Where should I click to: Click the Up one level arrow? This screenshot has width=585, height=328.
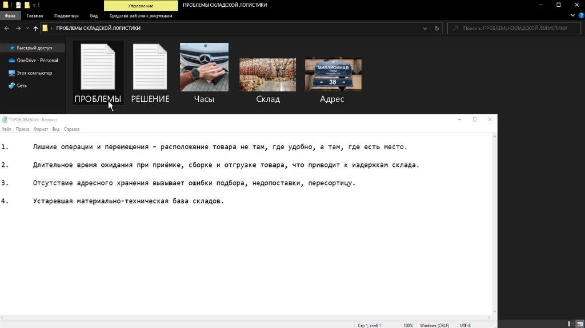(x=35, y=28)
